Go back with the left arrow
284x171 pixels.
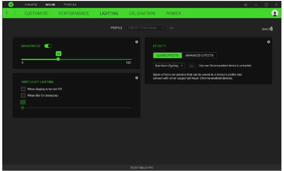[7, 13]
